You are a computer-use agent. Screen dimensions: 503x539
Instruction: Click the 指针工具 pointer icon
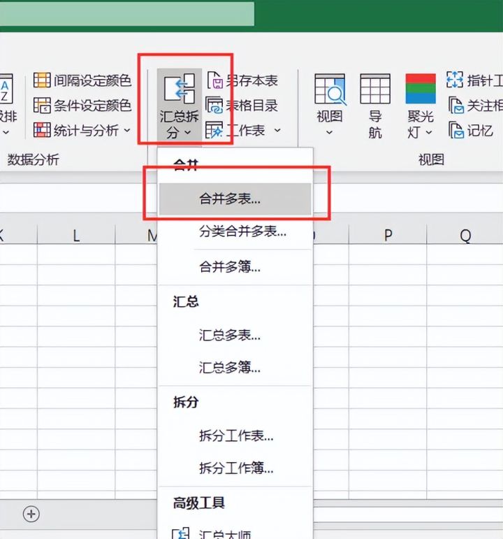pos(455,80)
